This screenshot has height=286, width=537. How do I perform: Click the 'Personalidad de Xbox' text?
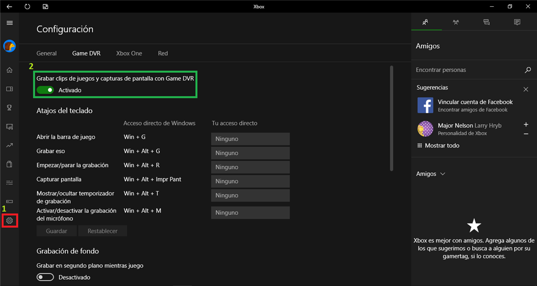point(463,134)
